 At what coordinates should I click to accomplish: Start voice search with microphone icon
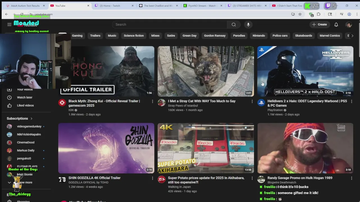point(248,24)
